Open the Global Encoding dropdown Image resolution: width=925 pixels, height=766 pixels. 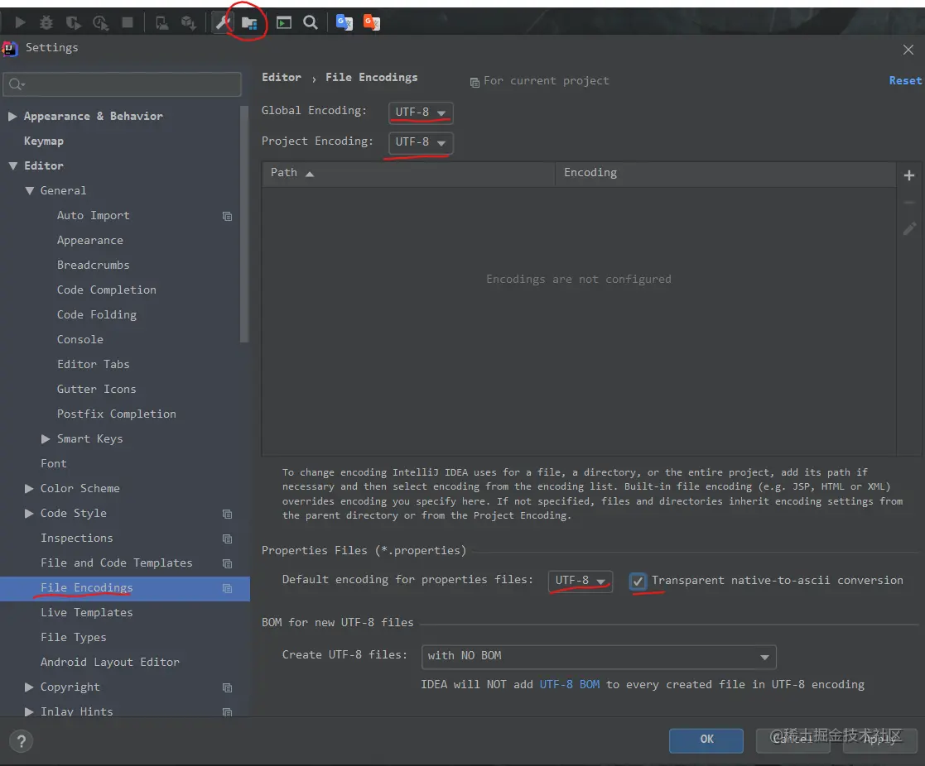tap(421, 112)
